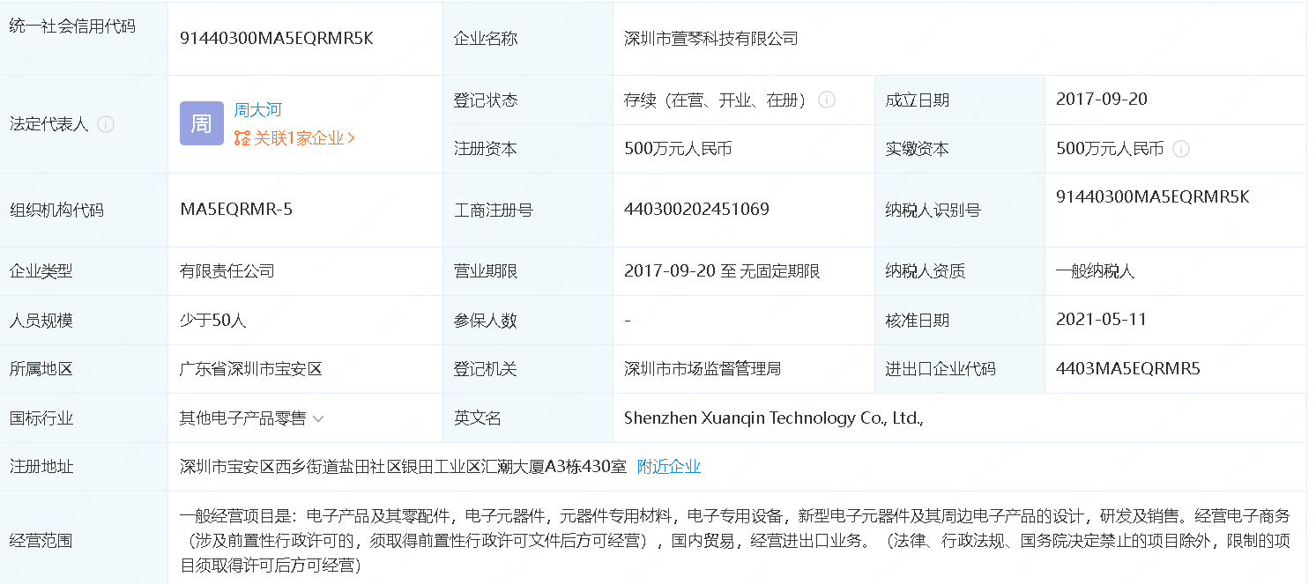This screenshot has width=1316, height=584.
Task: Click the 登记机关 label cell
Action: point(528,369)
